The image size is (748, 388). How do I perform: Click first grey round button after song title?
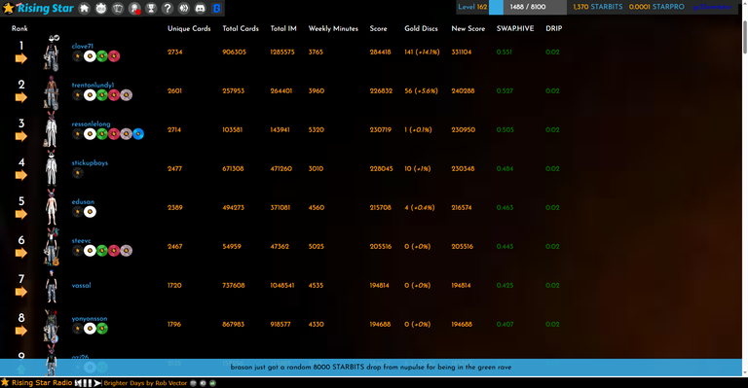point(193,383)
